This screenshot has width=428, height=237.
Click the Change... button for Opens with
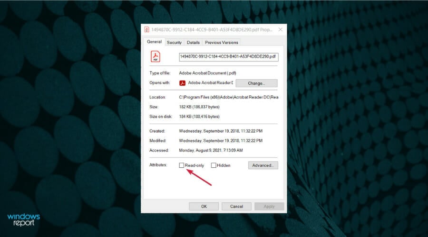coord(256,83)
